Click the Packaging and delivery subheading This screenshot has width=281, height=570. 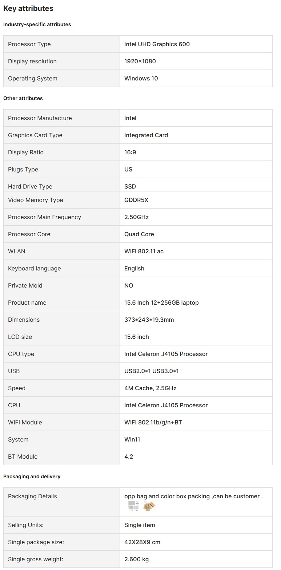point(32,476)
